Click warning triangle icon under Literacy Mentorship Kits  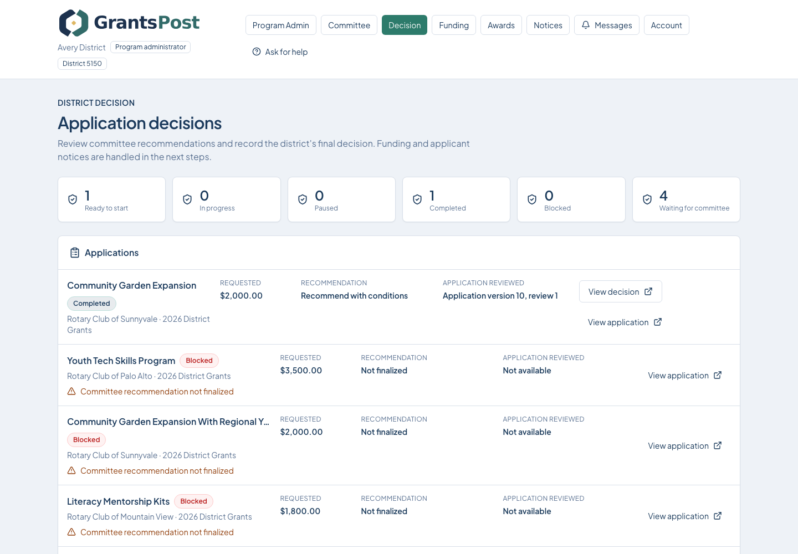click(x=71, y=532)
